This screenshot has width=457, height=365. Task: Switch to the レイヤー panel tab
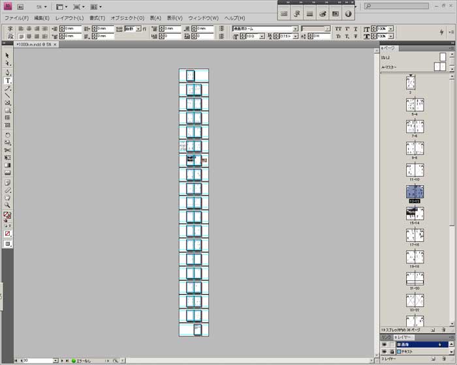(405, 337)
